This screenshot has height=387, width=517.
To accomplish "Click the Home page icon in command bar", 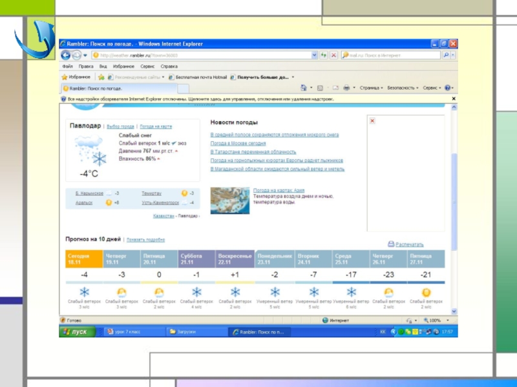I will [304, 88].
